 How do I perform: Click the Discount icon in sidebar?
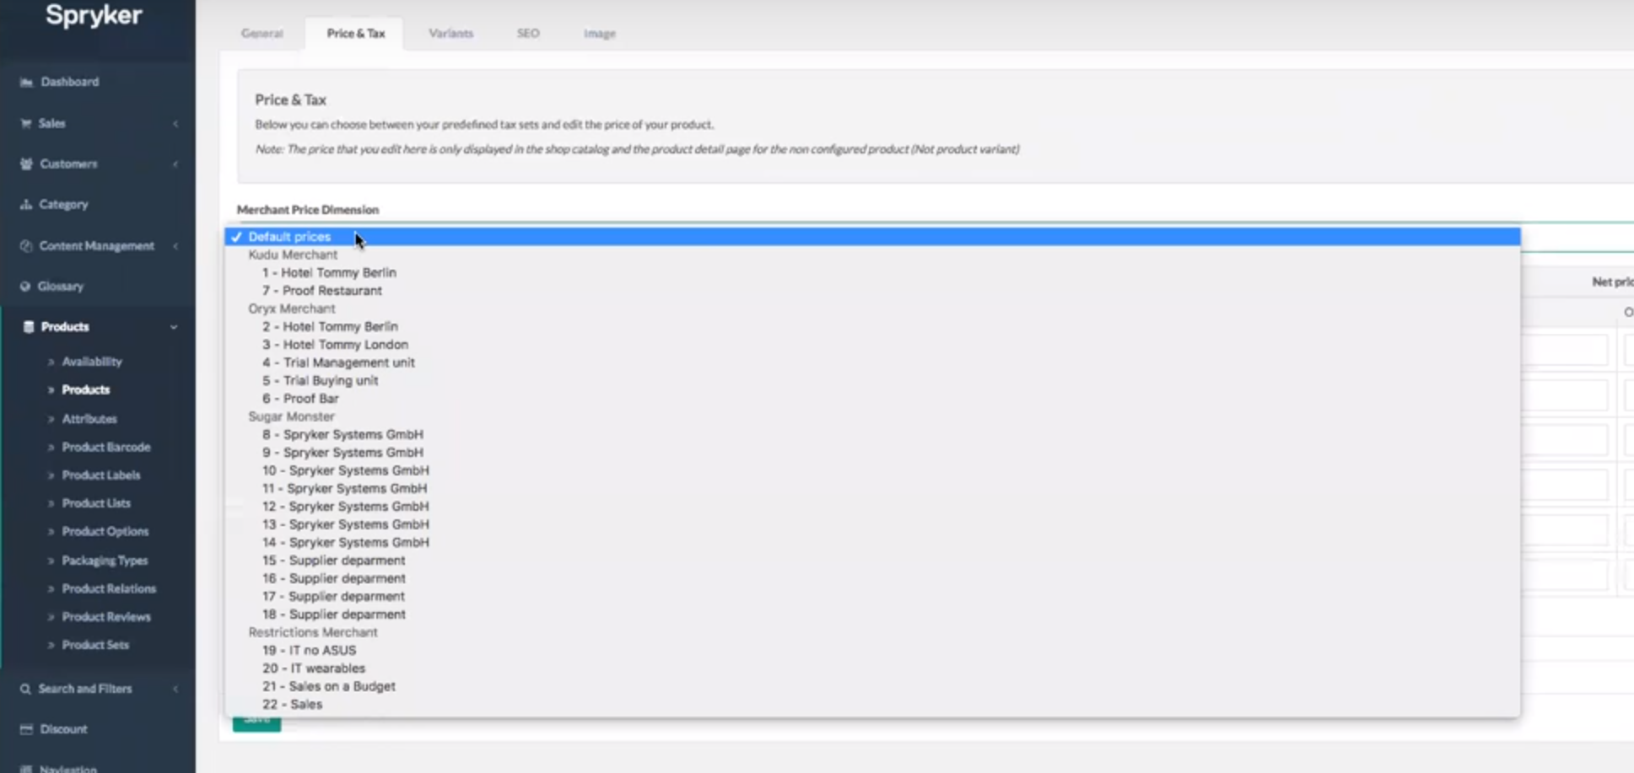[26, 729]
